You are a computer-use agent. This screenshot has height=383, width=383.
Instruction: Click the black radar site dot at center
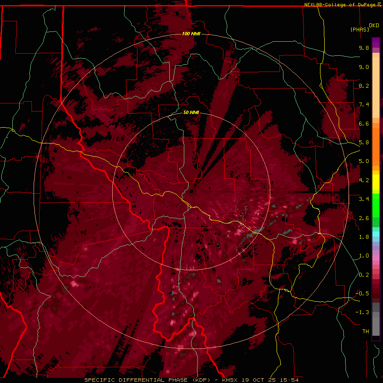[191, 191]
